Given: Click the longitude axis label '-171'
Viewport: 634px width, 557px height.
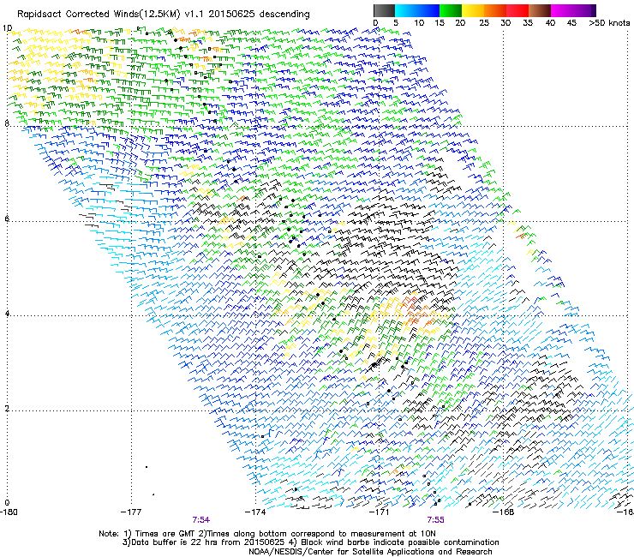Looking at the screenshot, I should (x=380, y=512).
